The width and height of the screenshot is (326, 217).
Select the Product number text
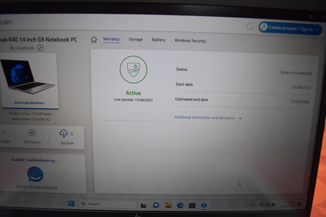pos(31,114)
